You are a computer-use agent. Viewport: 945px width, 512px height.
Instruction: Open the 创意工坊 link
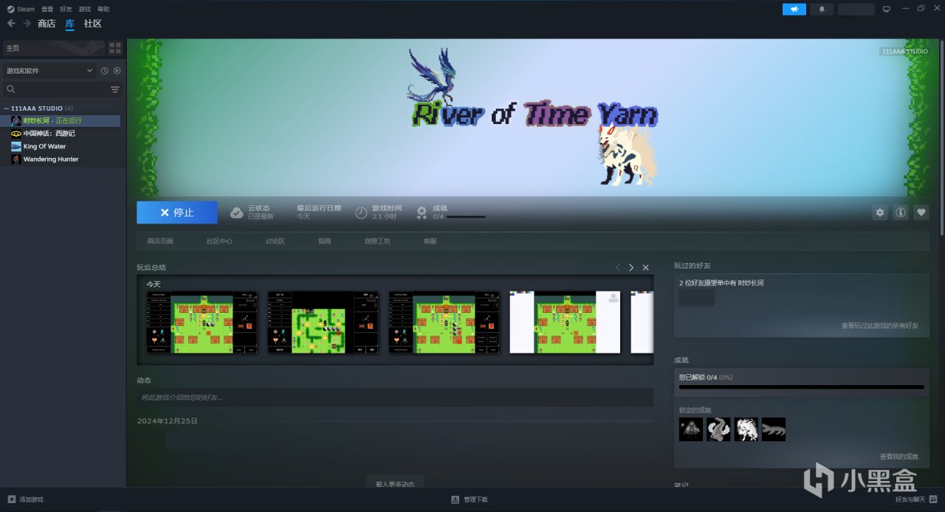pos(377,241)
